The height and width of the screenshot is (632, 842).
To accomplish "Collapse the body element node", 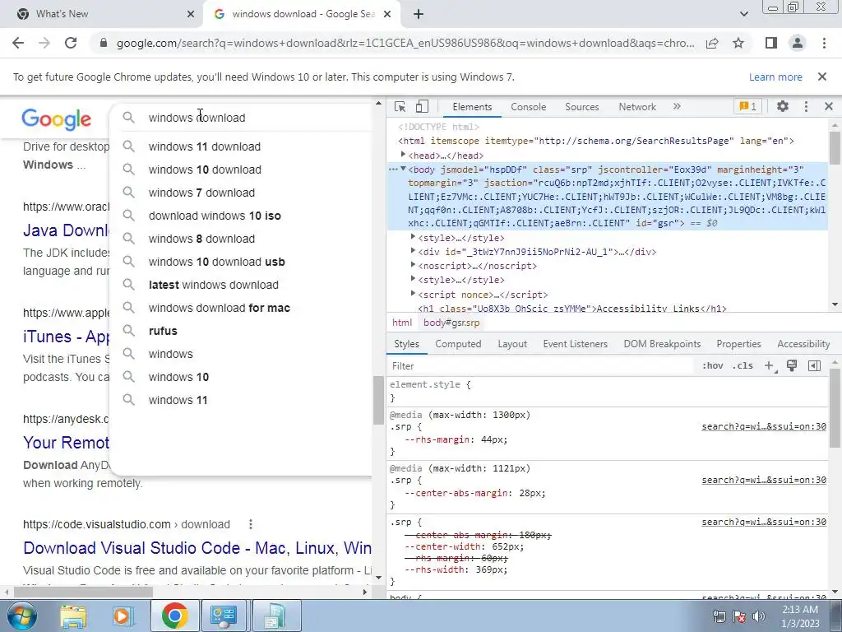I will coord(403,169).
